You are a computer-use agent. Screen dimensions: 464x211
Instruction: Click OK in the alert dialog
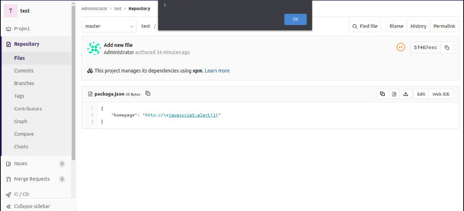pos(295,19)
